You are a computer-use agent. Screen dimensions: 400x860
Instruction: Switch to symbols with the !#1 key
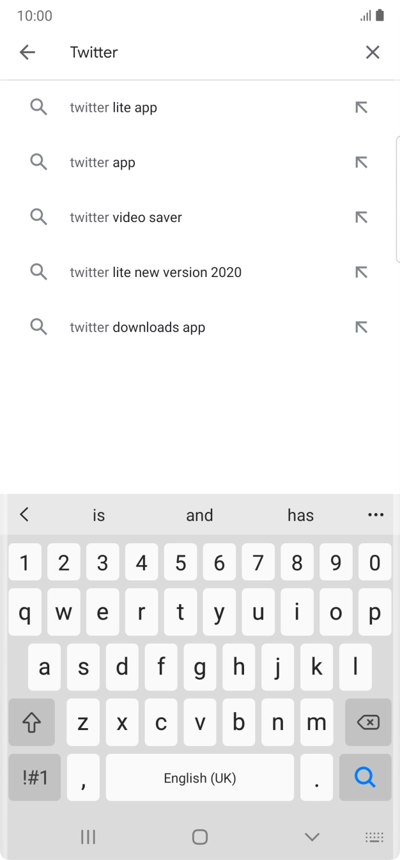click(x=34, y=777)
